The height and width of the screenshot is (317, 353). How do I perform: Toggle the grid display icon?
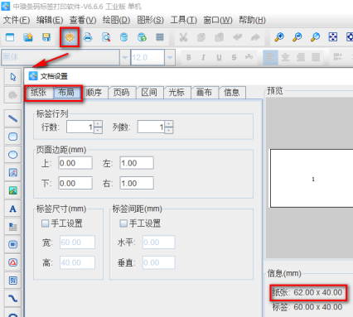pyautogui.click(x=160, y=37)
